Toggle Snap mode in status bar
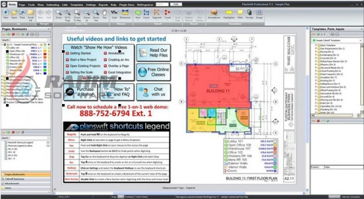The height and width of the screenshot is (199, 364). click(114, 197)
